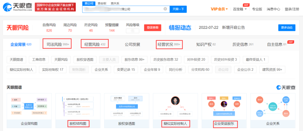The height and width of the screenshot is (131, 303).
Task: Click the 历史对外投资 3 tag
Action: (225, 60)
